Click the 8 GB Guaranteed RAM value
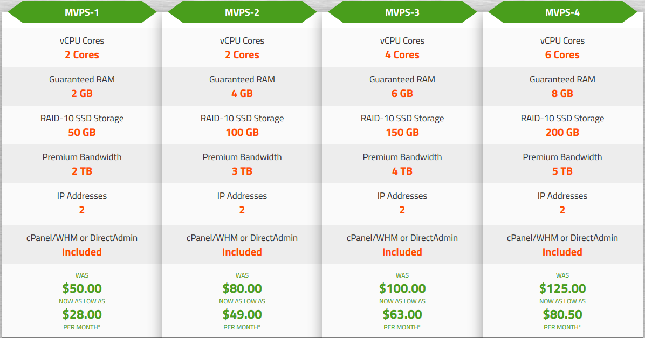Screen dimensions: 645x338 tap(562, 93)
